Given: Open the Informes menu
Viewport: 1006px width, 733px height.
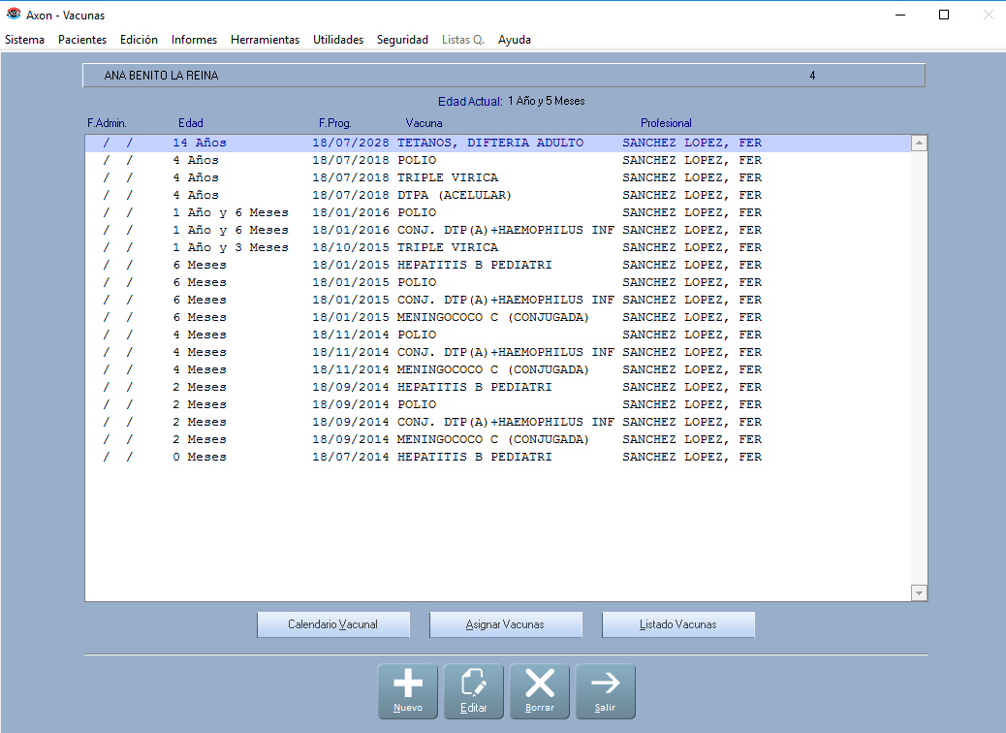Looking at the screenshot, I should click(194, 40).
